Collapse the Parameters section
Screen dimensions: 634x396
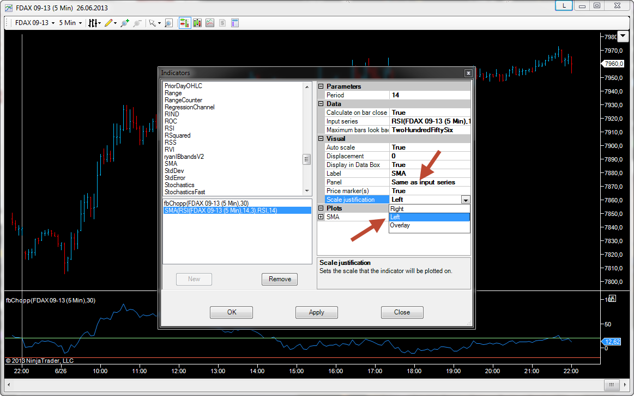point(321,86)
